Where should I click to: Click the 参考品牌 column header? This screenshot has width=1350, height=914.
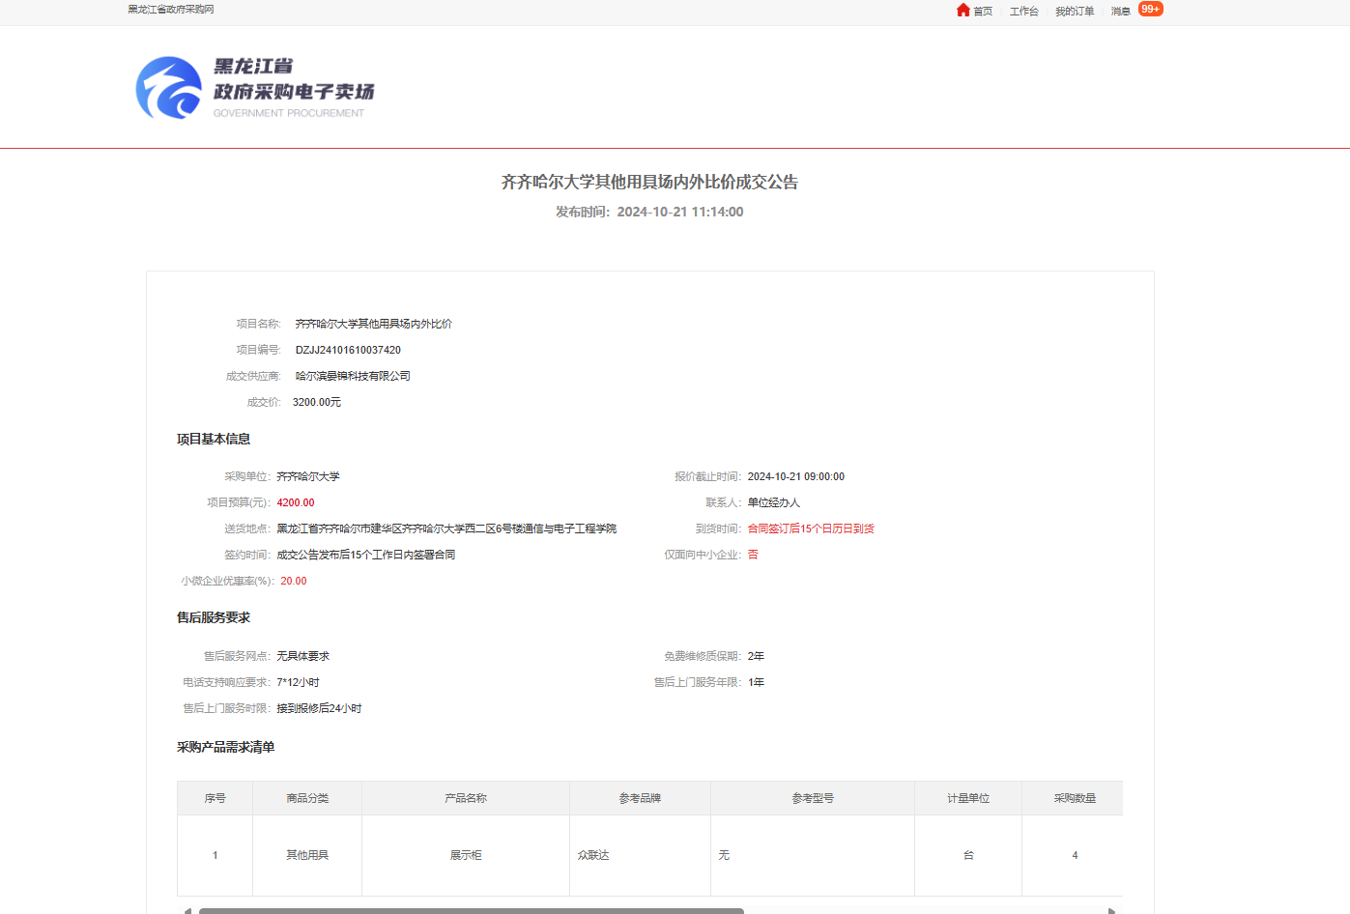click(x=640, y=798)
